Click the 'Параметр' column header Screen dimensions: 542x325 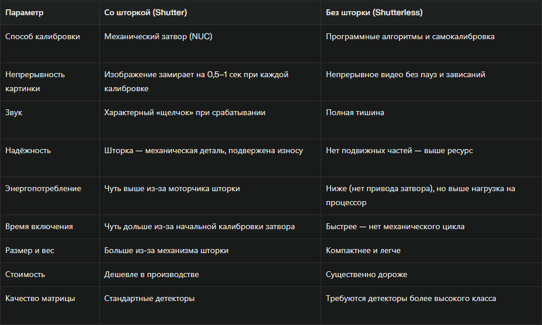24,12
